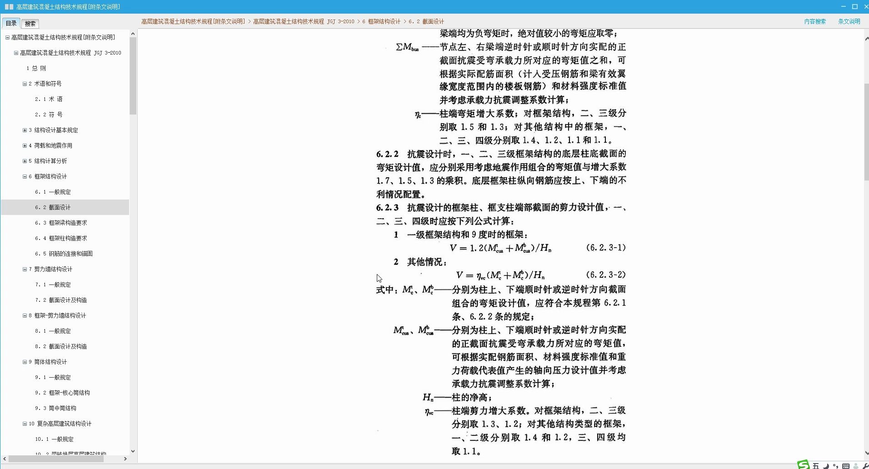Click sidebar horizontal scroll left arrow
This screenshot has height=469, width=869.
pyautogui.click(x=5, y=459)
